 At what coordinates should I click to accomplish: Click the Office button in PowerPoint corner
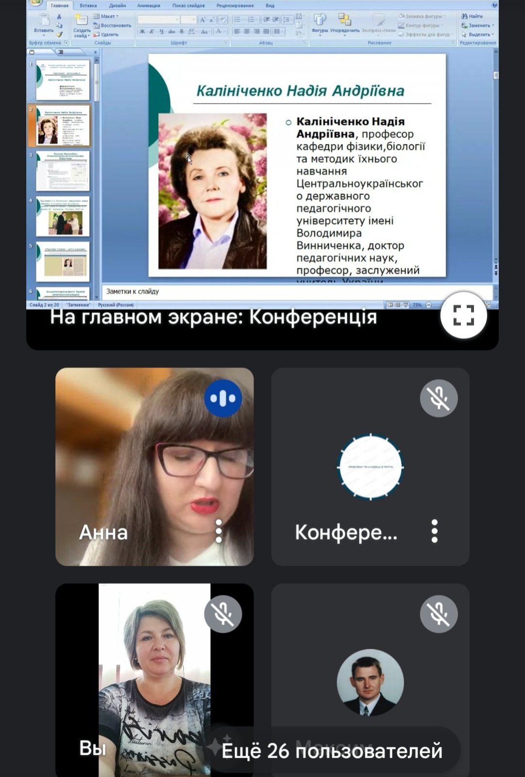pyautogui.click(x=35, y=3)
